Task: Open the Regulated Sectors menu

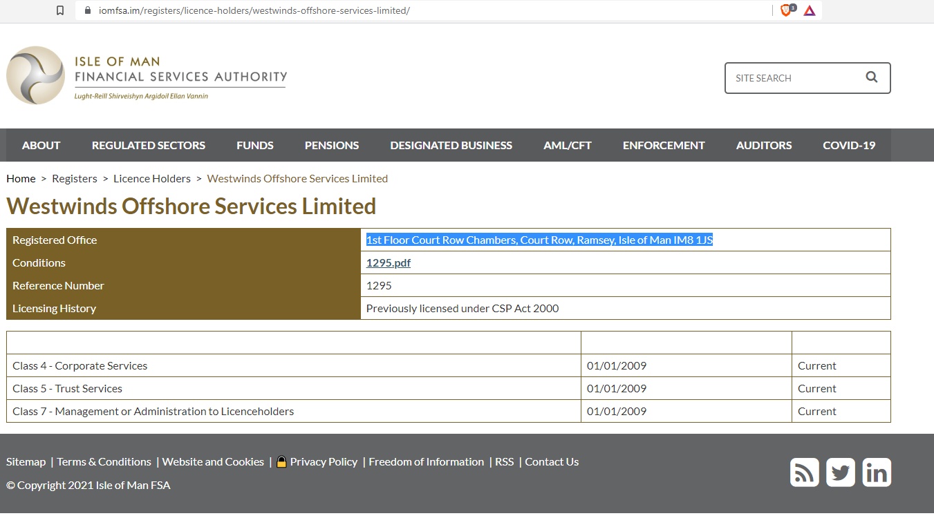Action: [x=149, y=145]
